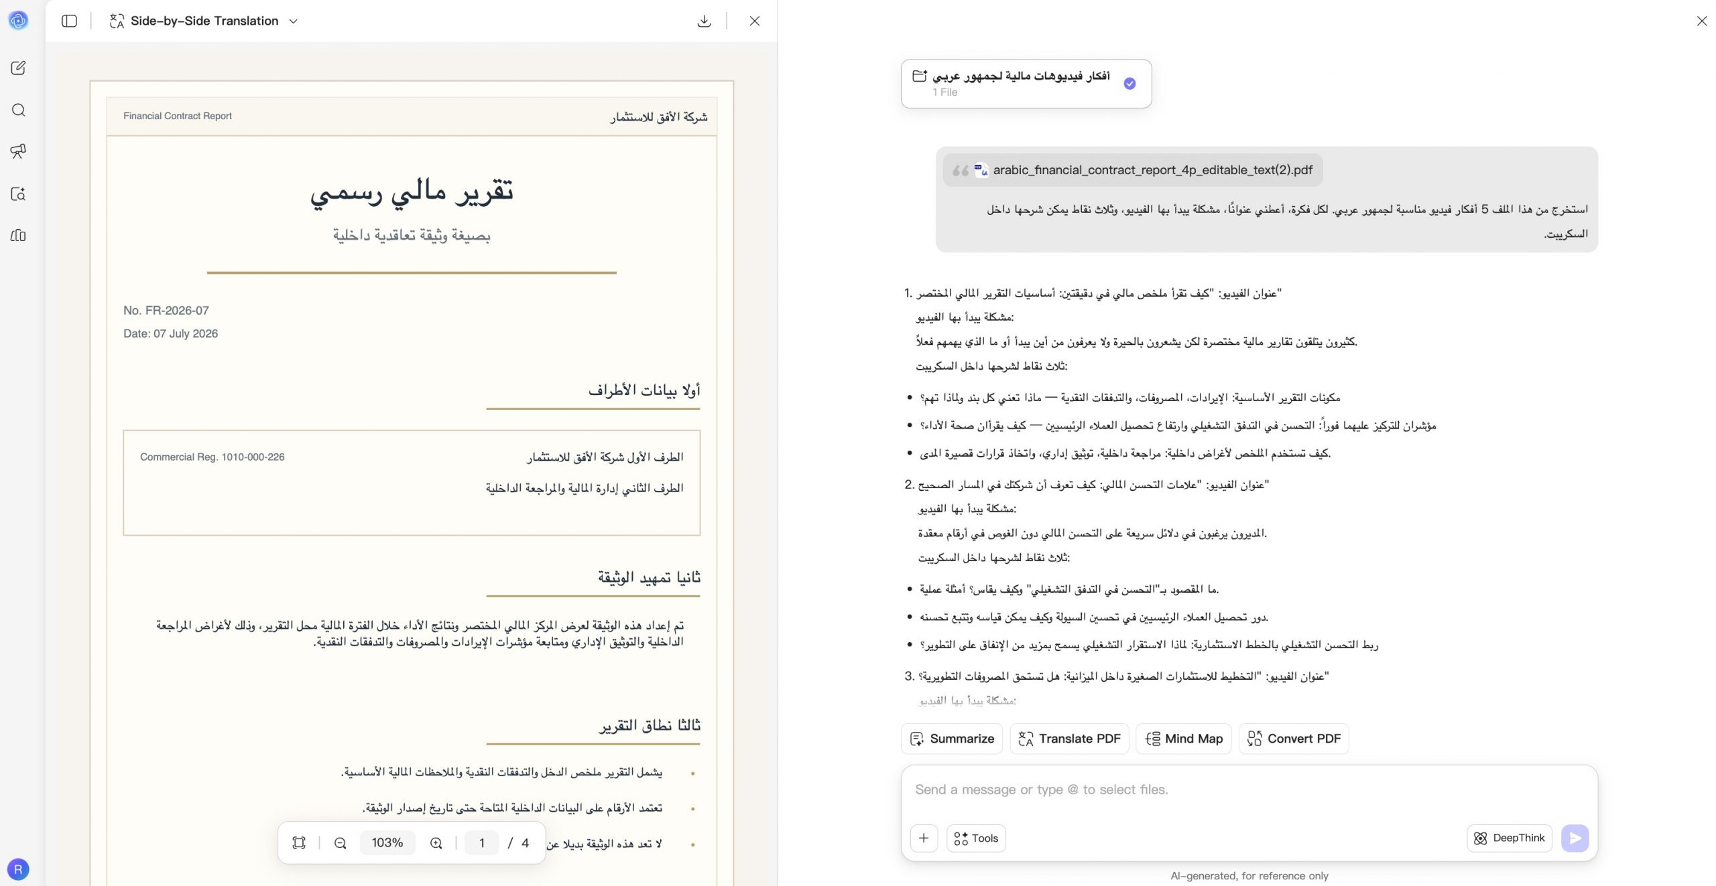Click header company name شركة الأفق للاستثمار

659,117
